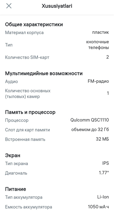The width and height of the screenshot is (114, 219).
Task: Select the FM-радио audio value
Action: [x=98, y=81]
